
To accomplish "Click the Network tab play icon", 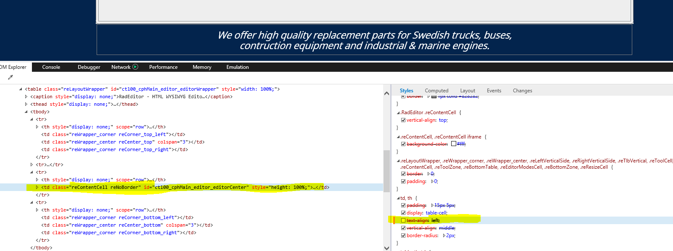I will 135,67.
